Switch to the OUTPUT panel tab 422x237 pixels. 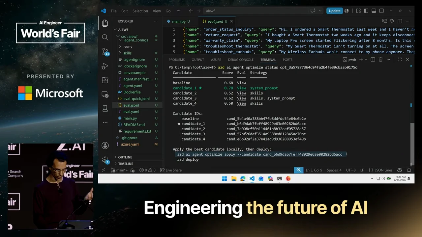click(x=198, y=60)
